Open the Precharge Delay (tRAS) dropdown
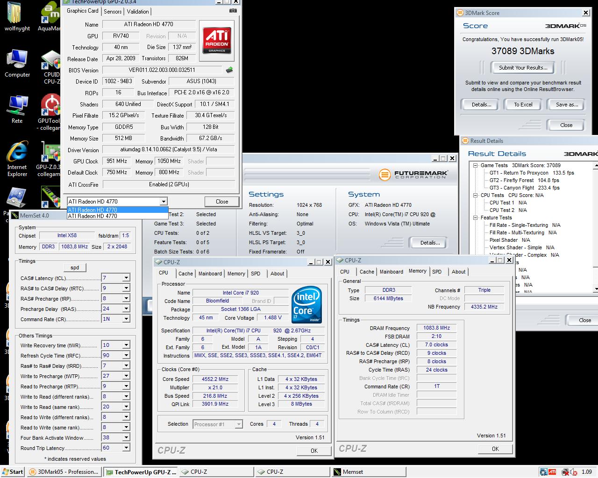The image size is (598, 478). click(x=126, y=309)
